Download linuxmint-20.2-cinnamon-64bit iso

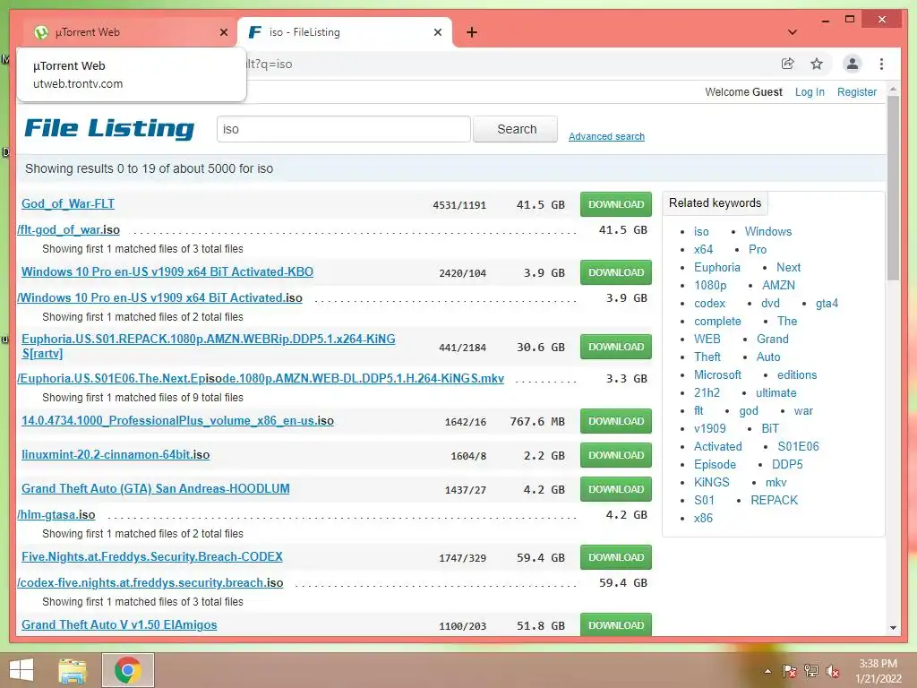pyautogui.click(x=616, y=454)
